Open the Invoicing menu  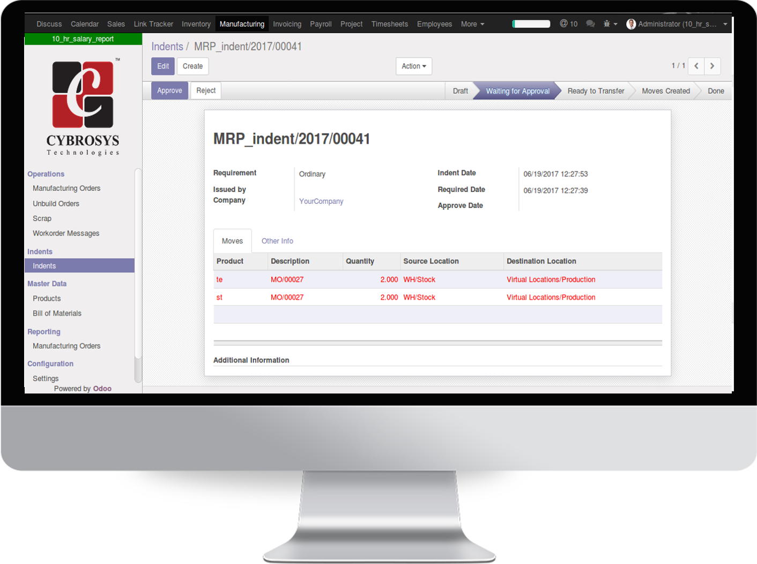pyautogui.click(x=287, y=24)
